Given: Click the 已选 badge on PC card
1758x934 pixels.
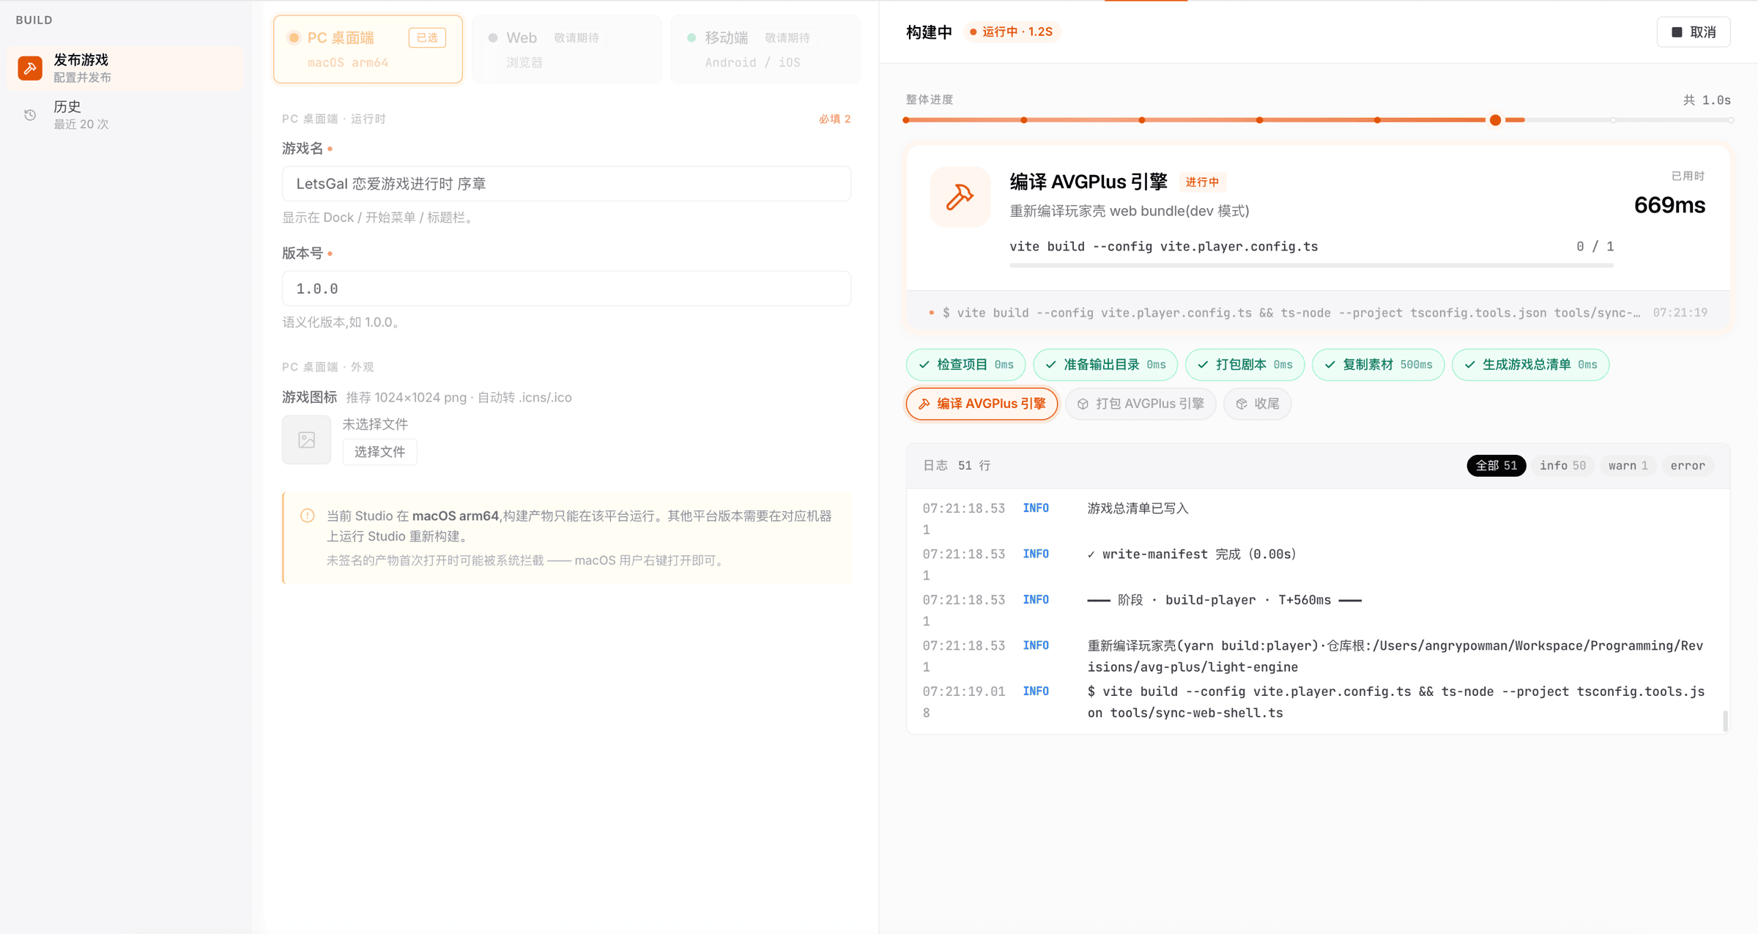Looking at the screenshot, I should click(x=427, y=37).
